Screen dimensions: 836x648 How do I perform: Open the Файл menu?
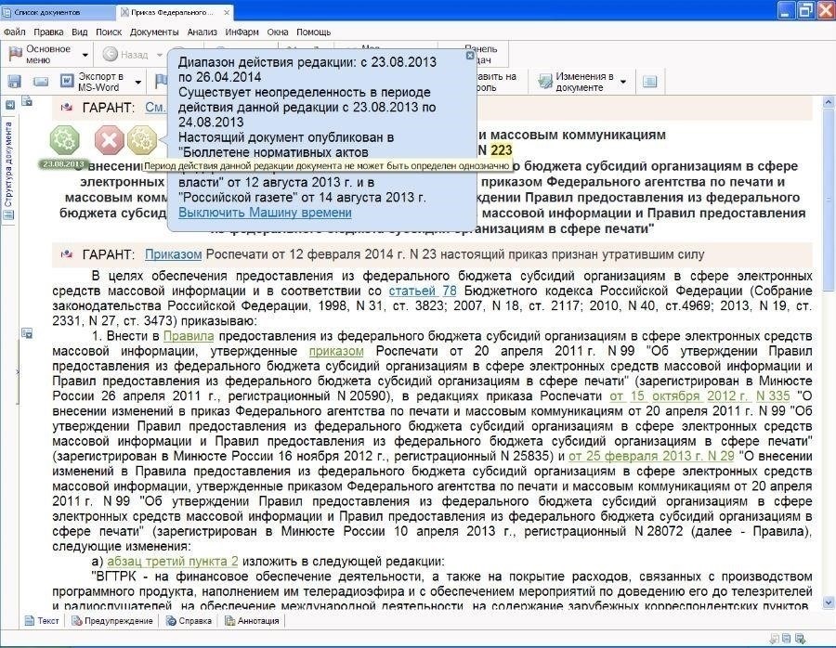[x=14, y=32]
